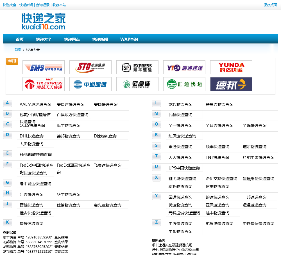
Task: Open 港中能达快递查询 link
Action: [35, 184]
